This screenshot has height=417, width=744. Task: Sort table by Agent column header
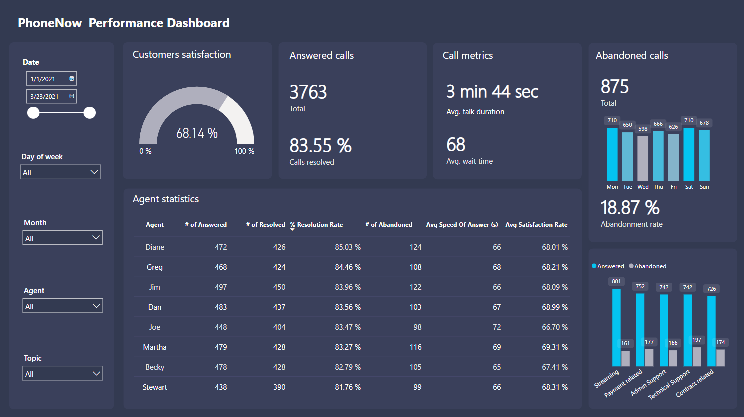pyautogui.click(x=155, y=225)
